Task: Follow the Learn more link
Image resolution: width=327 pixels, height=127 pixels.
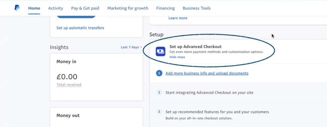Action: [178, 18]
